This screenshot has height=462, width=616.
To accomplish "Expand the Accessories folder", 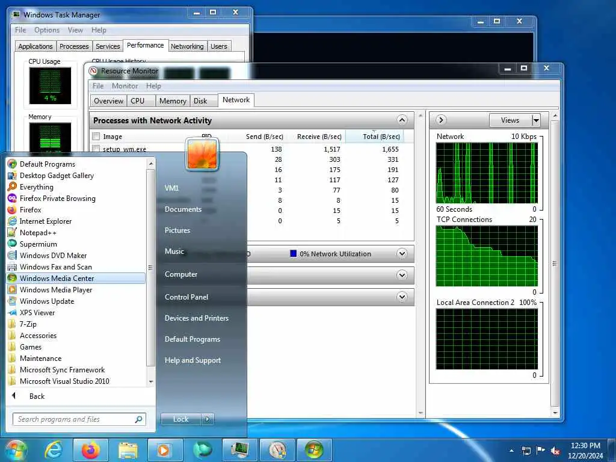I will (x=32, y=336).
